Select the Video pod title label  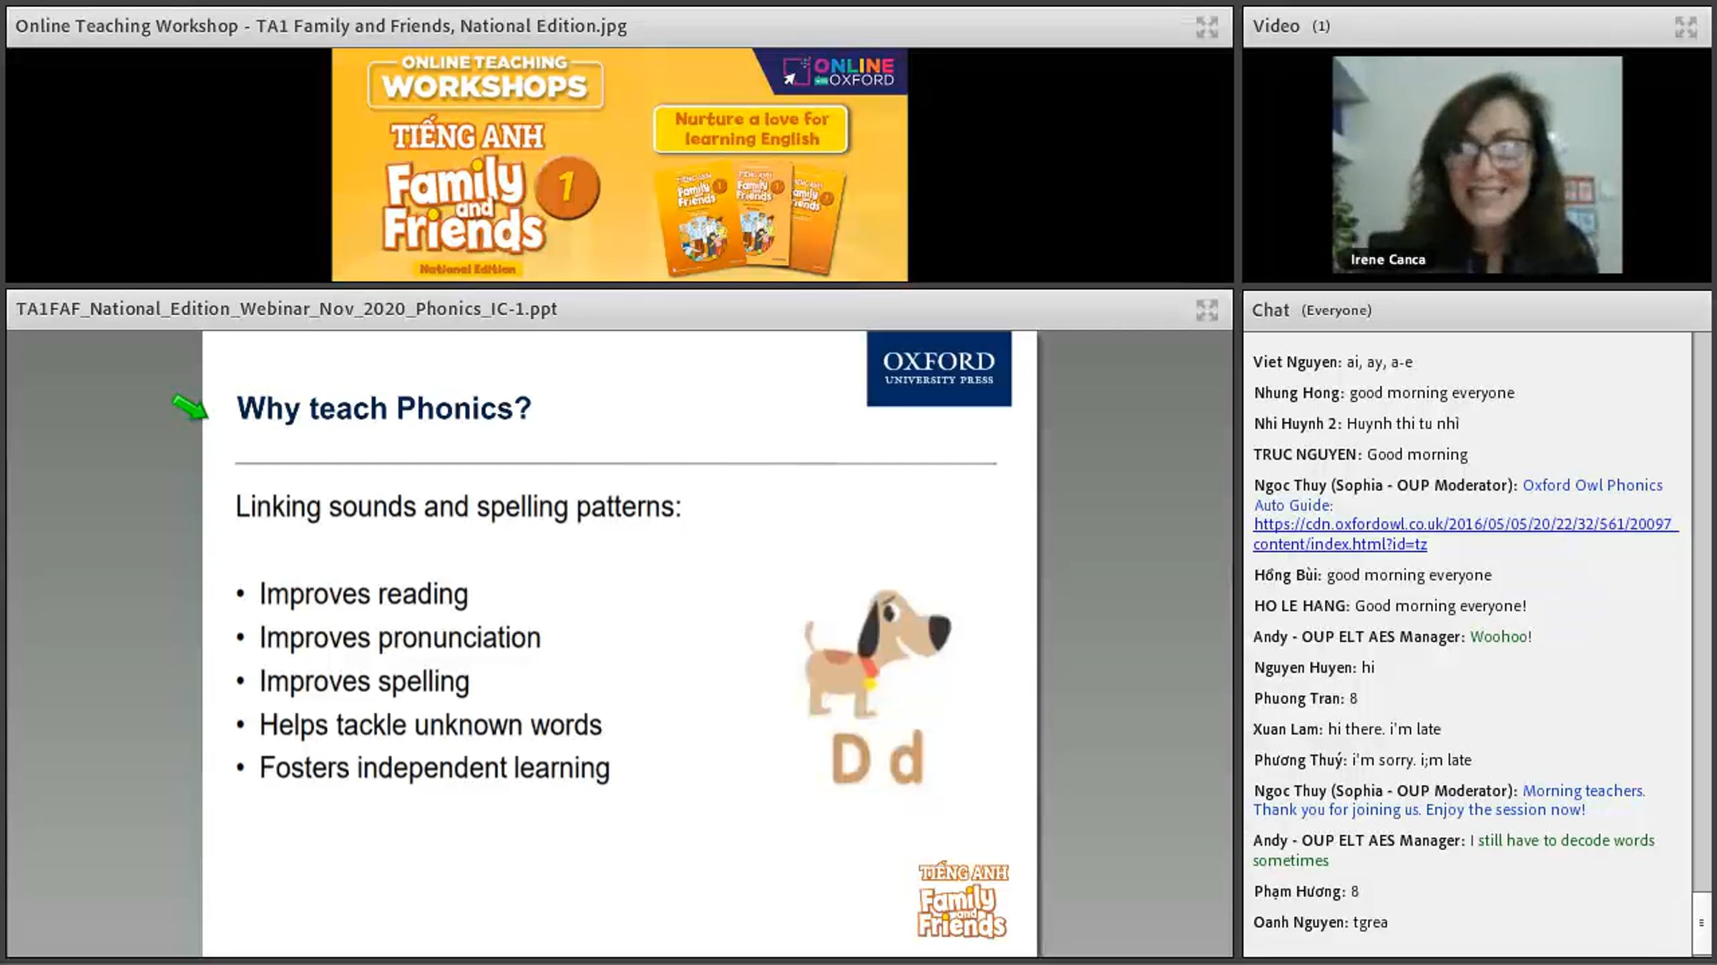click(x=1276, y=26)
